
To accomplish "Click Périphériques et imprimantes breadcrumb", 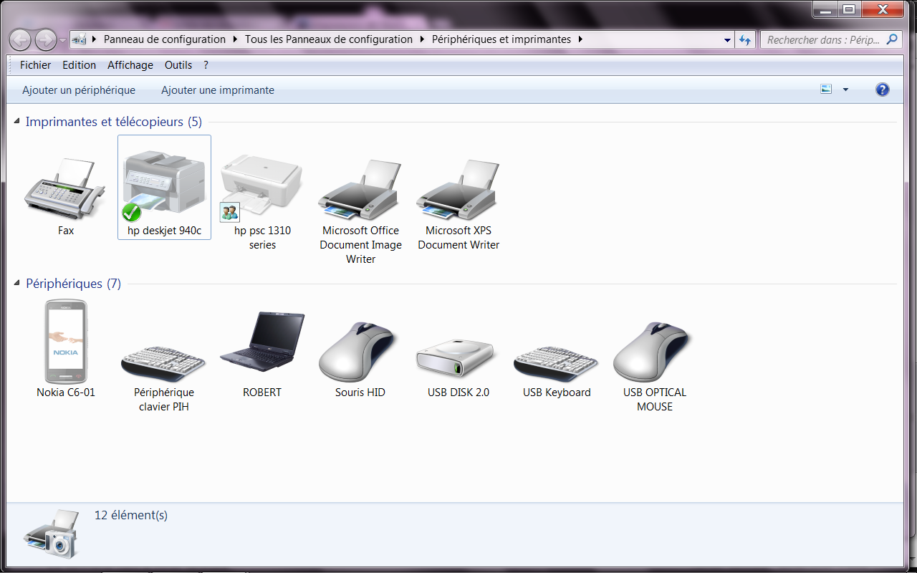I will [501, 39].
